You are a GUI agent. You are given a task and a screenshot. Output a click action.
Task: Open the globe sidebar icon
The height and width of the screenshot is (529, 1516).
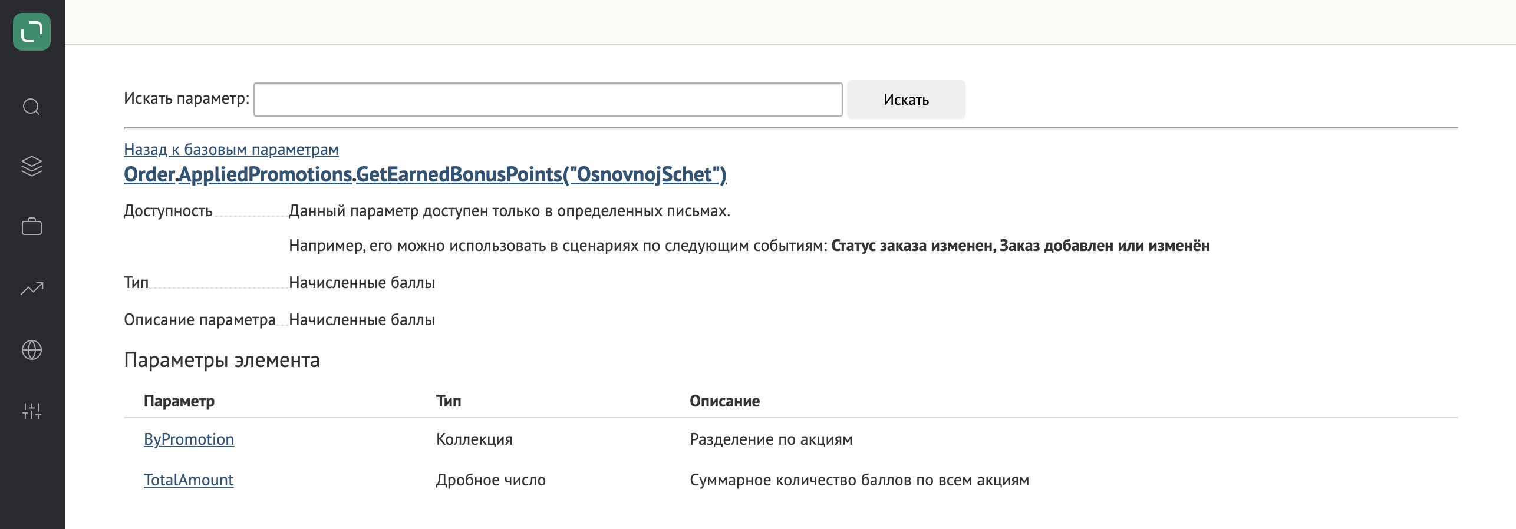(x=32, y=350)
